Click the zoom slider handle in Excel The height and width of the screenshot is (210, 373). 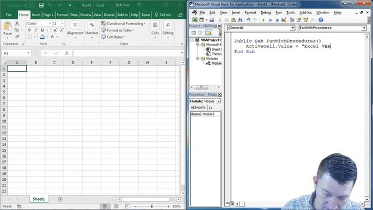point(152,206)
